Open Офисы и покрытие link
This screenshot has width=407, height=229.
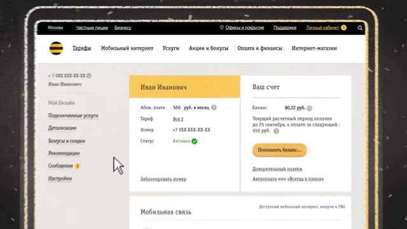(x=244, y=27)
